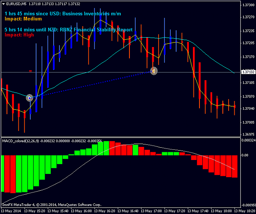The height and width of the screenshot is (214, 256).
Task: Click the 1.37105 price scale value
Action: point(248,83)
